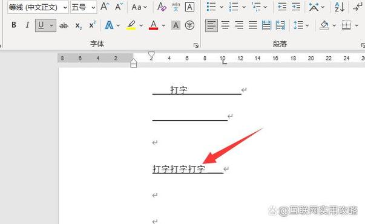Apply yellow text highlight color
The image size is (365, 224).
[131, 25]
